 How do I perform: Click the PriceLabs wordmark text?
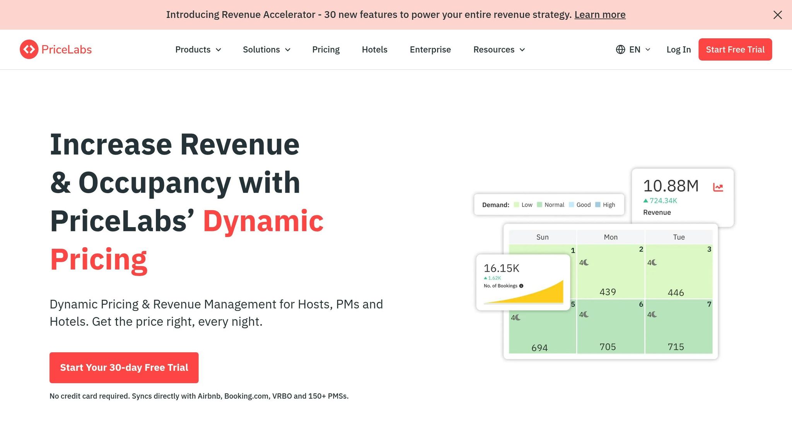pos(67,49)
